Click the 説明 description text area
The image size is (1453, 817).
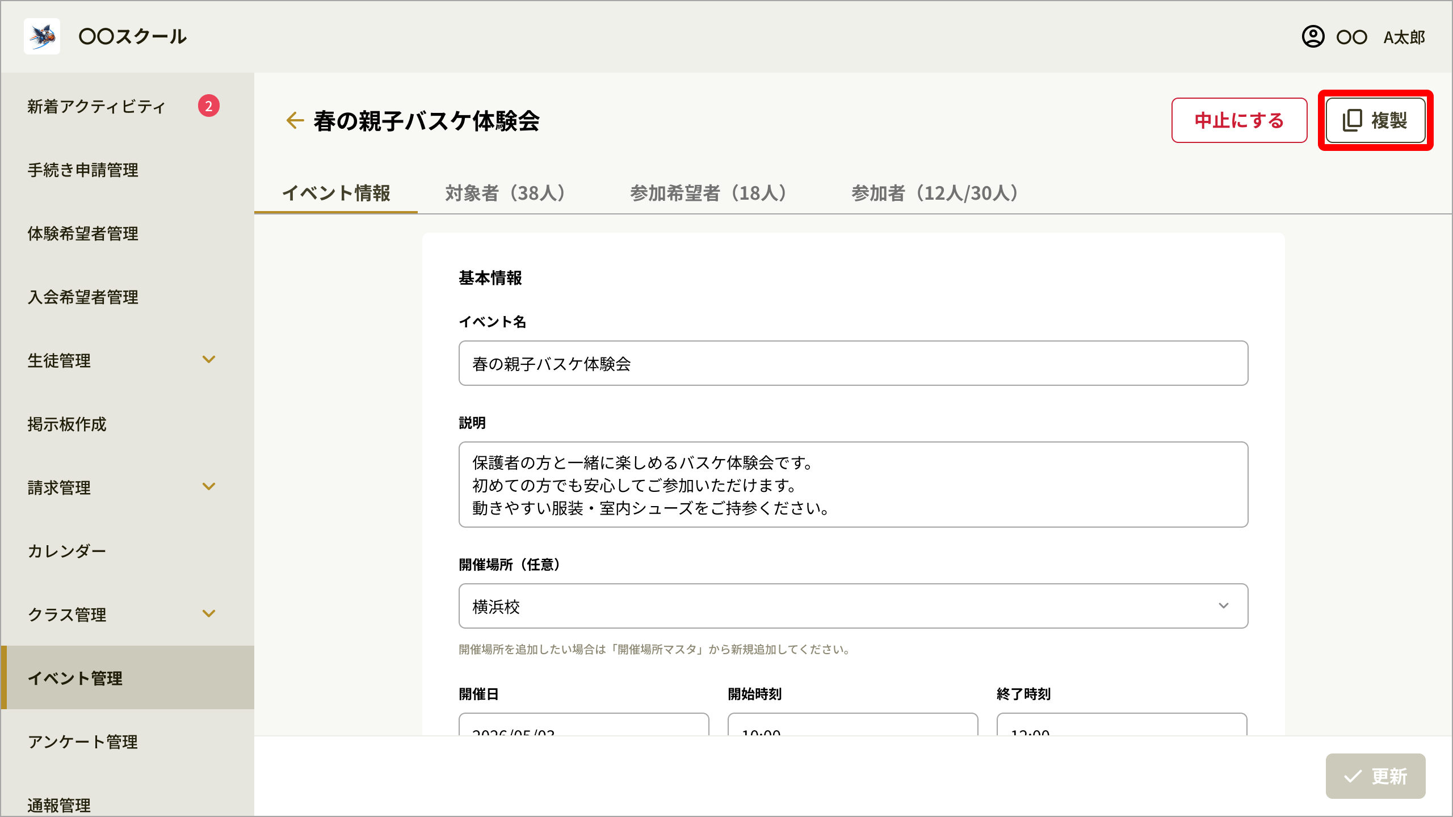[x=853, y=485]
